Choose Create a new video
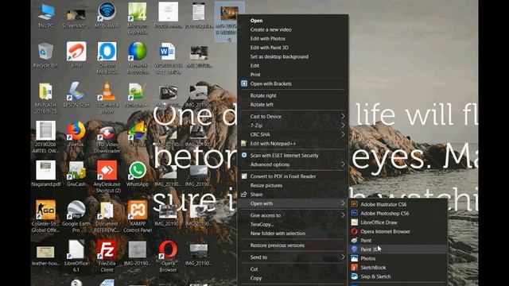The width and height of the screenshot is (509, 286). point(293,29)
